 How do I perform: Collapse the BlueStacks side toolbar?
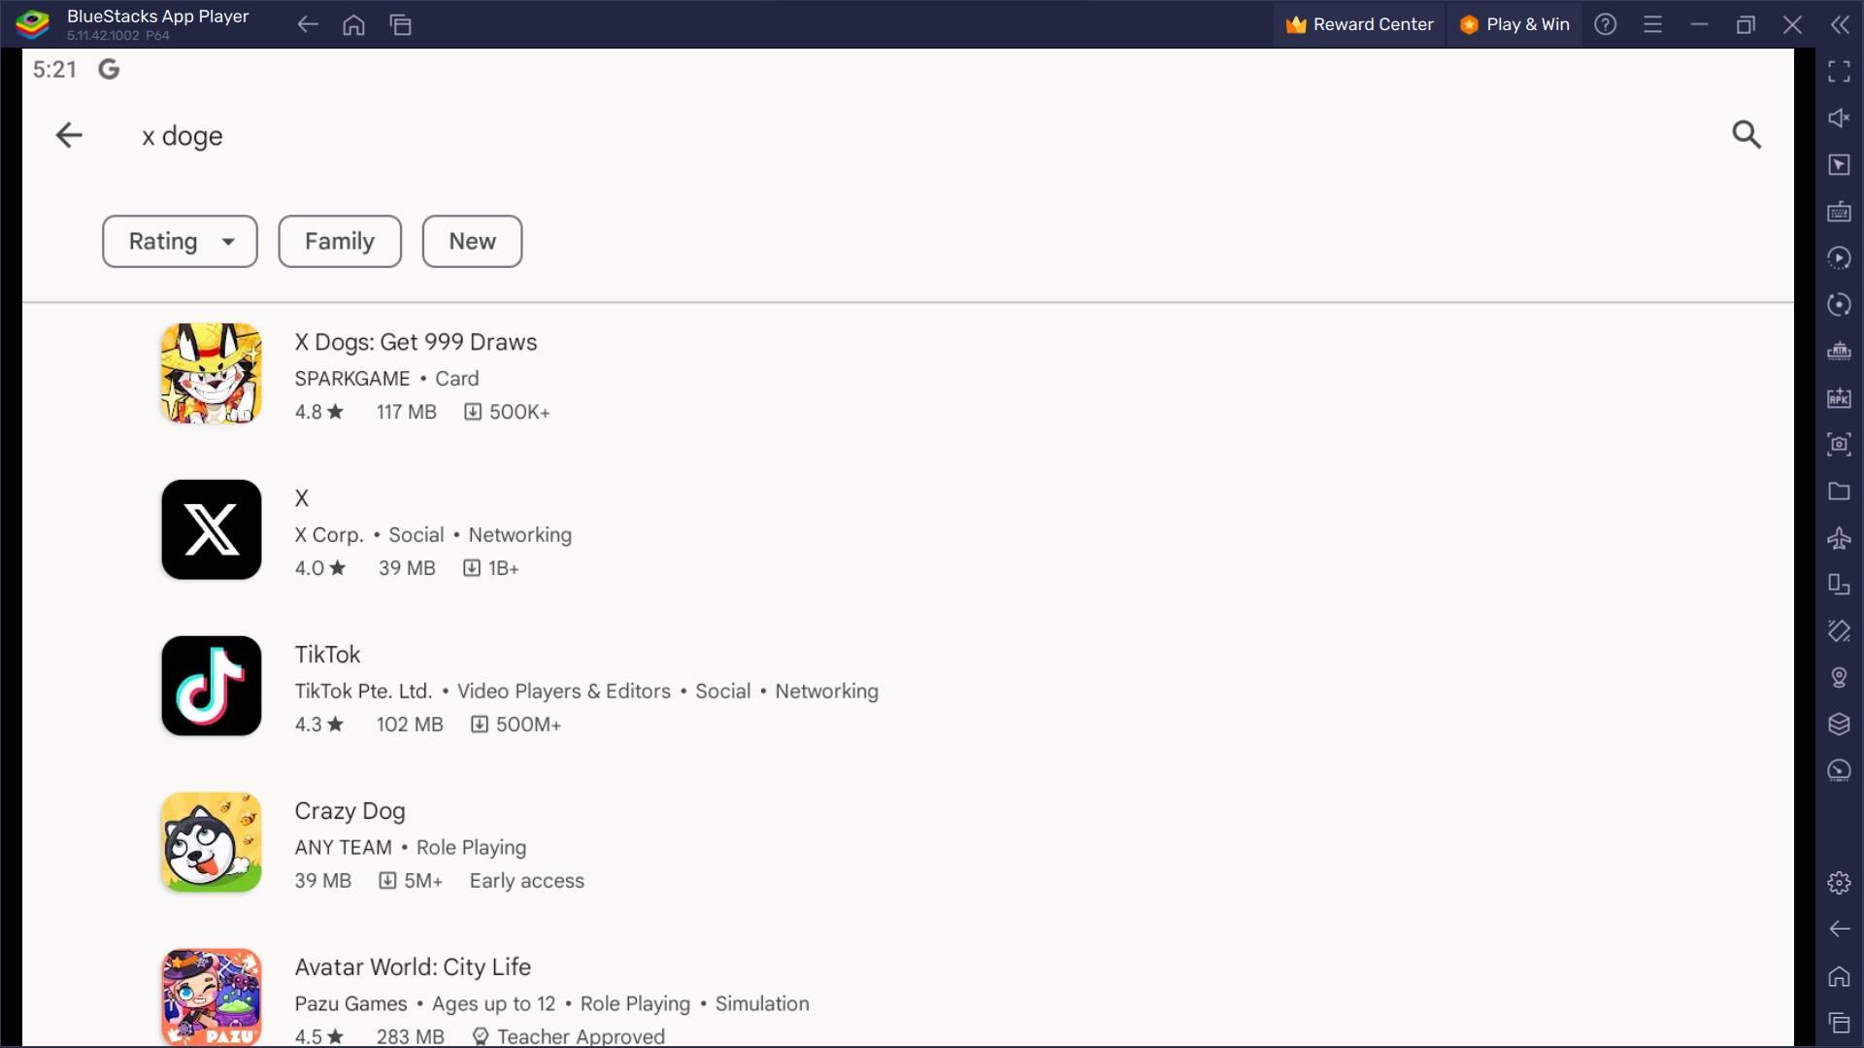point(1840,24)
